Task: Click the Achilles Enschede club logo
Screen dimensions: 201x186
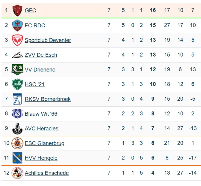Action: (17, 173)
